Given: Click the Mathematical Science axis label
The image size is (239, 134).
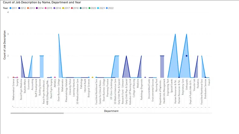Looking at the screenshot, I should click(13, 89).
